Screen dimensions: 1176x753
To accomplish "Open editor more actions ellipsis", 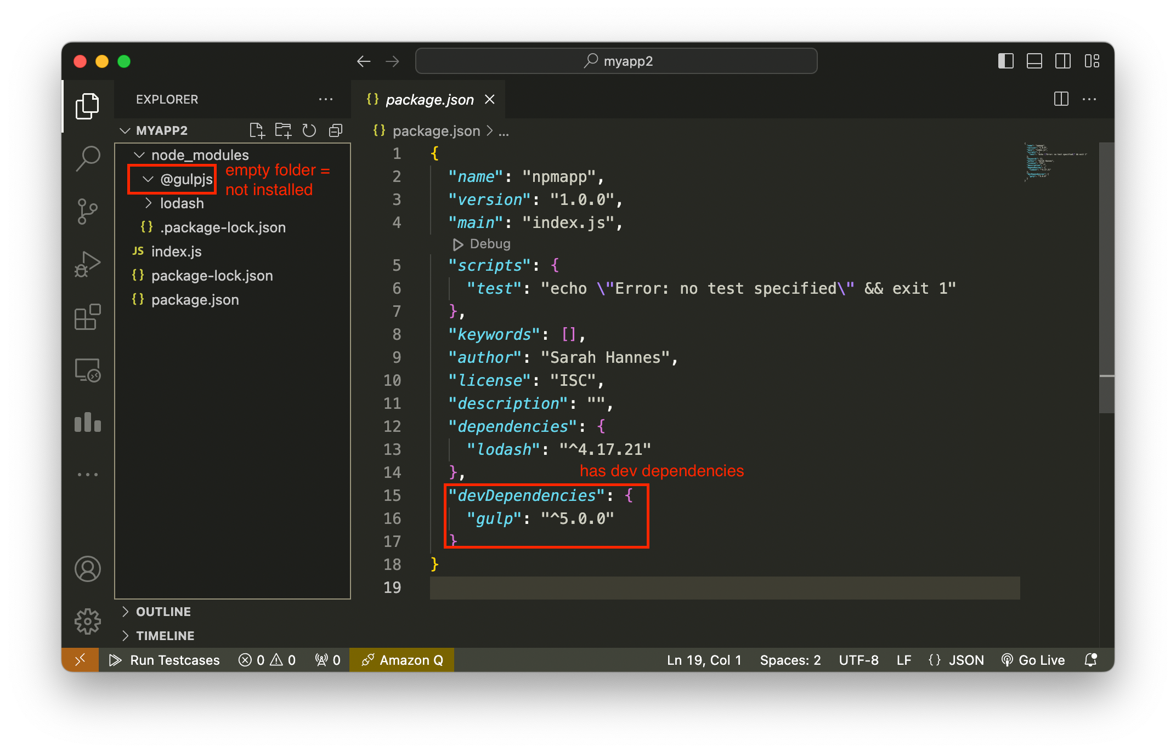I will (x=1089, y=99).
